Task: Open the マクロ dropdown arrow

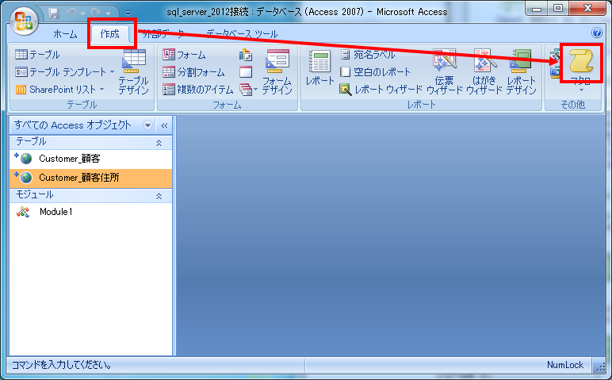Action: click(x=581, y=90)
